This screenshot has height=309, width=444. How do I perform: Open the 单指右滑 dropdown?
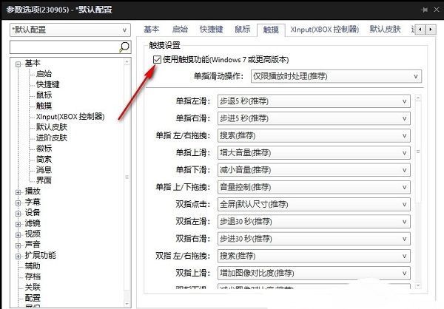coord(314,118)
